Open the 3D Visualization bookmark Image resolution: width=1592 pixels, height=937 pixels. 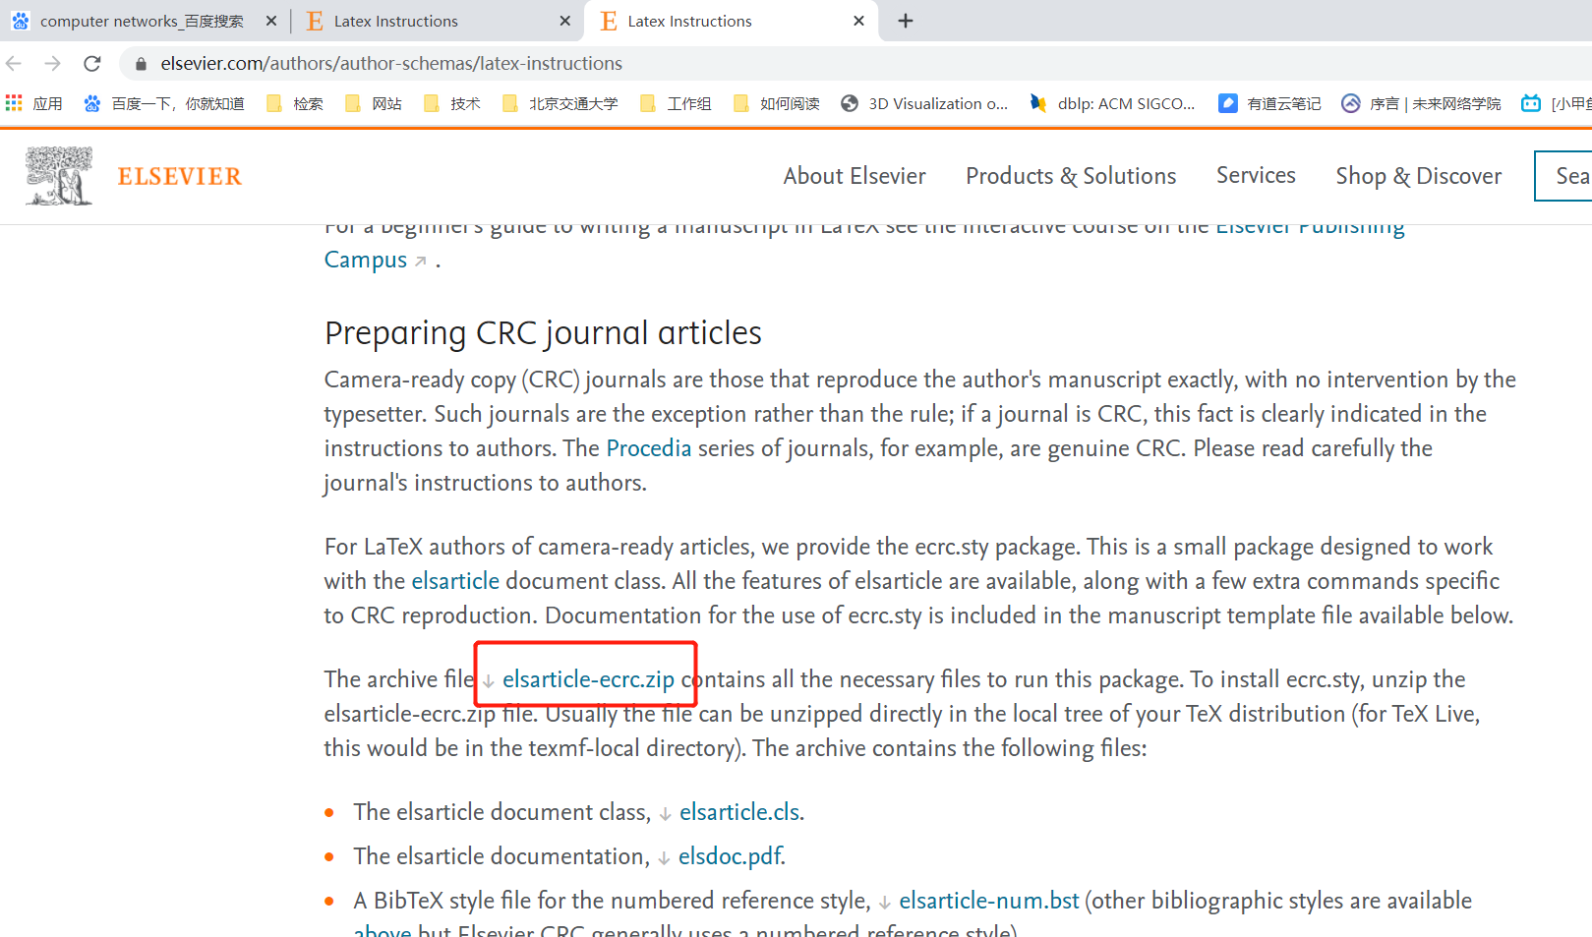point(924,103)
